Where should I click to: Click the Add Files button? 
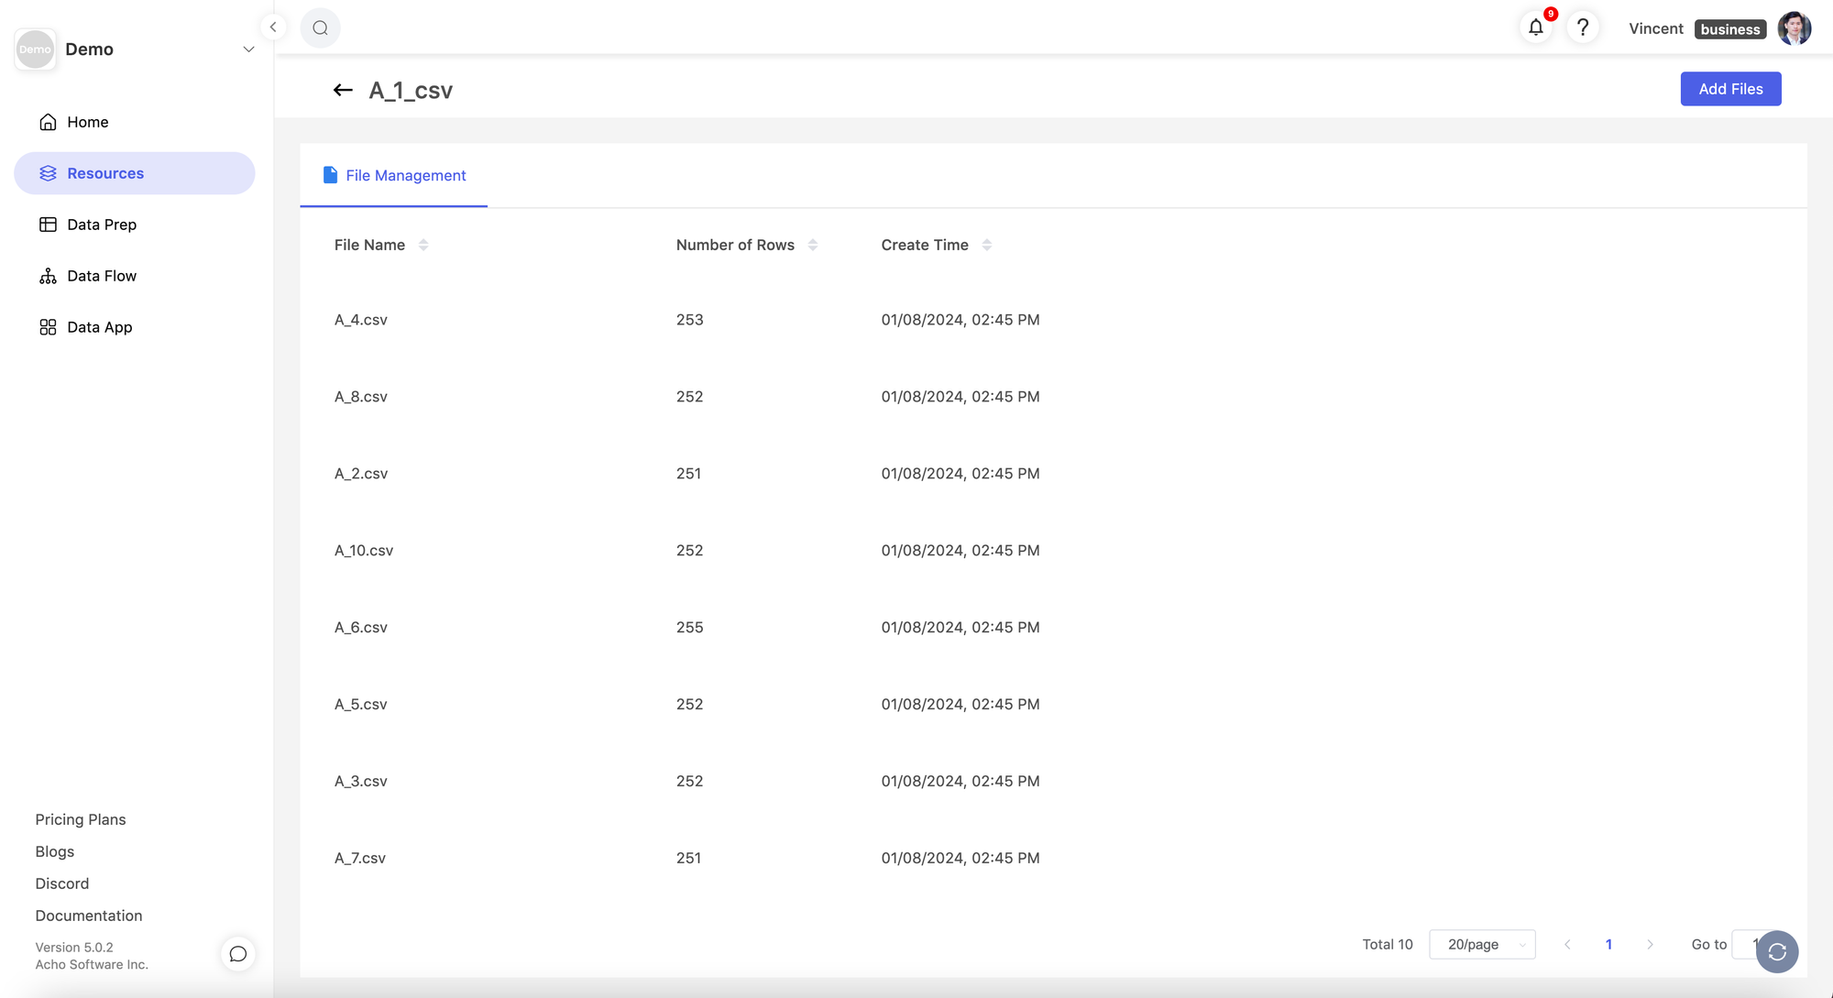pos(1730,89)
